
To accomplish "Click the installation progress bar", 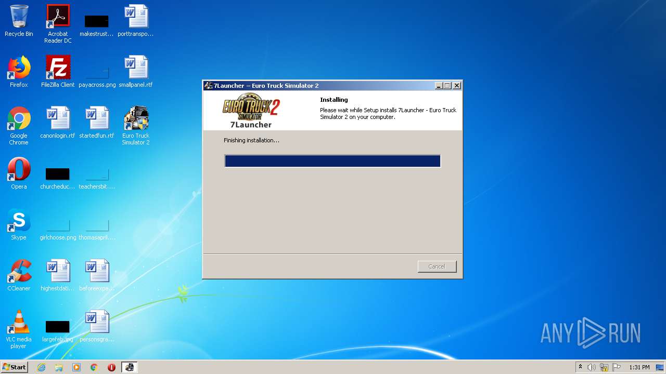I will point(332,161).
